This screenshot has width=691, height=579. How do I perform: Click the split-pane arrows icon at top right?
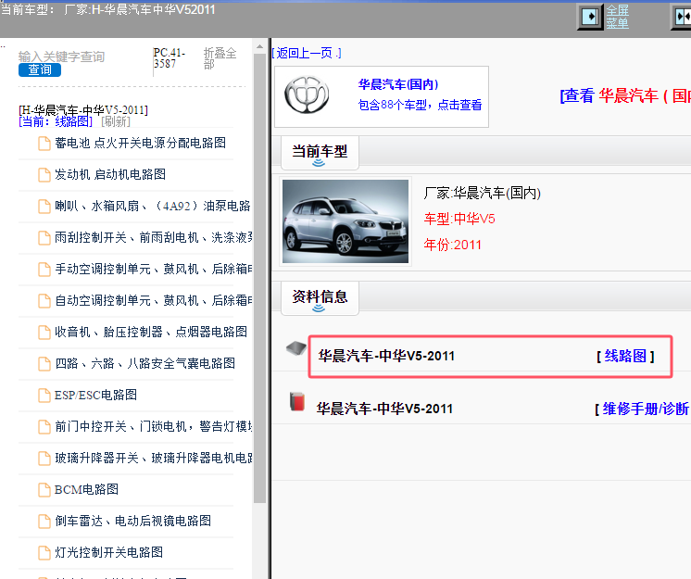click(682, 18)
